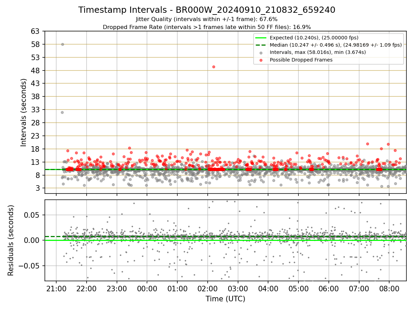Click the 'Intervals, max (58.016s), min (3.674s)' legend entry
414x311 pixels.
(318, 52)
